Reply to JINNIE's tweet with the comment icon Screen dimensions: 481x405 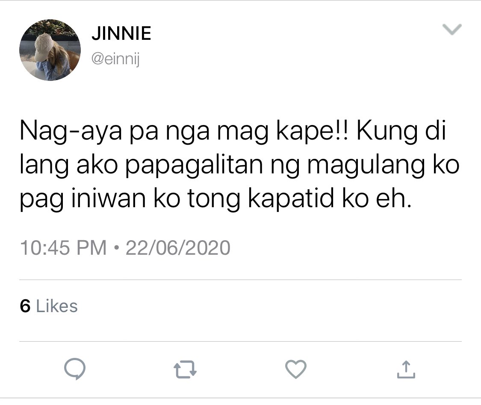(74, 369)
